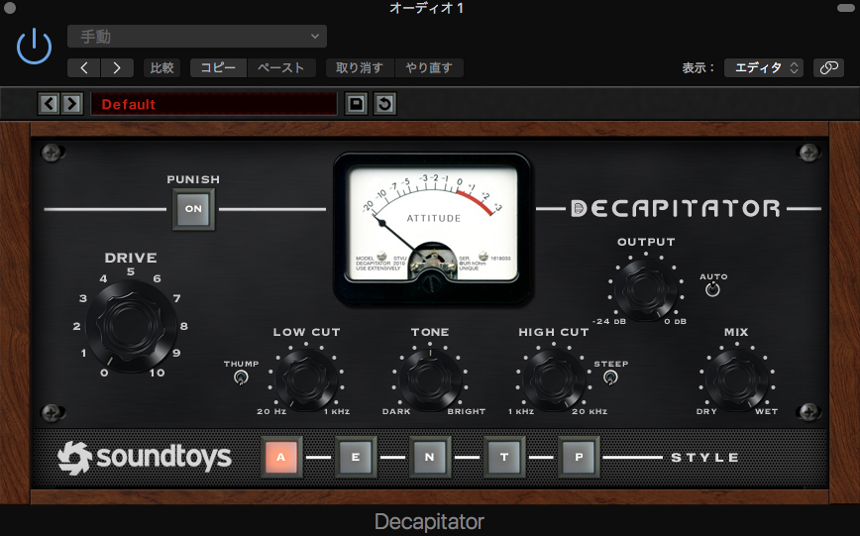860x536 pixels.
Task: Open the 手動 preset dropdown
Action: tap(197, 37)
